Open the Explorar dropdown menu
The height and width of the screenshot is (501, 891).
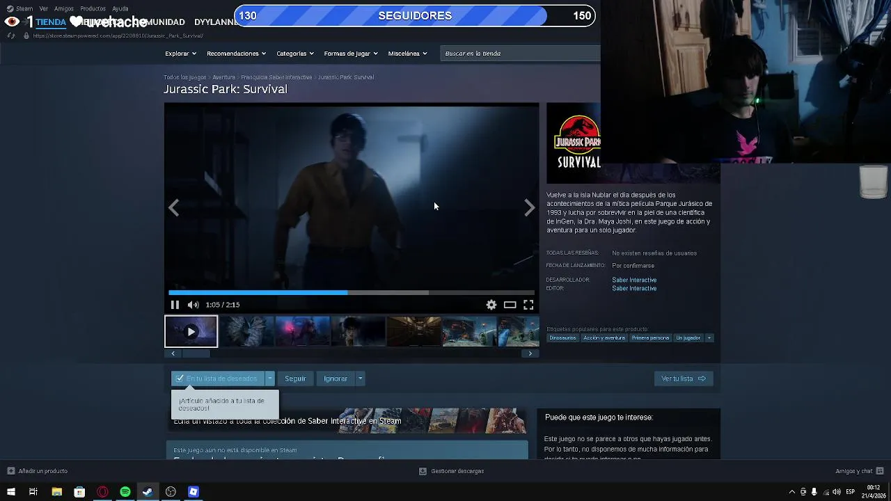pyautogui.click(x=180, y=54)
